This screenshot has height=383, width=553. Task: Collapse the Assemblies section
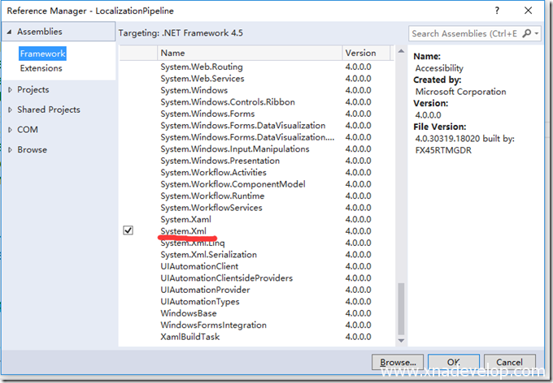[10, 32]
